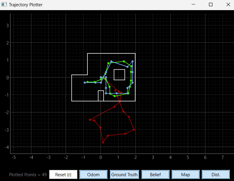The height and width of the screenshot is (181, 234).
Task: Maximize the Trajectory Plotter window
Action: (211, 5)
